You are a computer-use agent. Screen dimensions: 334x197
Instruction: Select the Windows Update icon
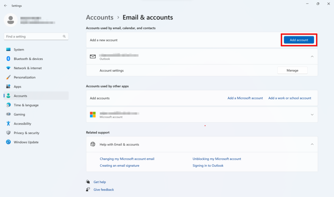point(8,142)
